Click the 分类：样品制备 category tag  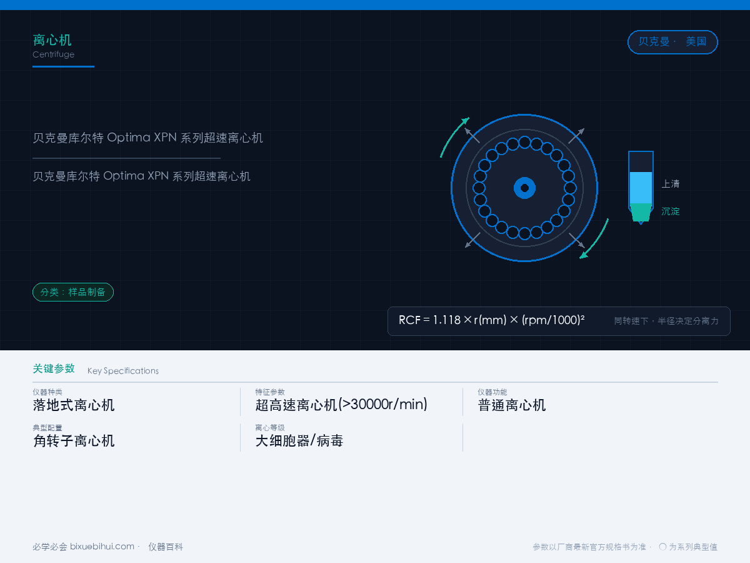click(x=73, y=292)
